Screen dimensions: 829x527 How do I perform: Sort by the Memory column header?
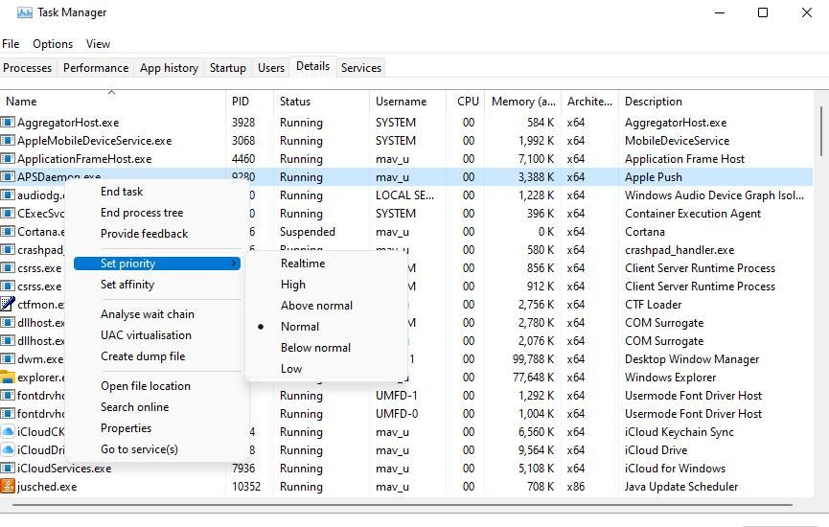(522, 102)
